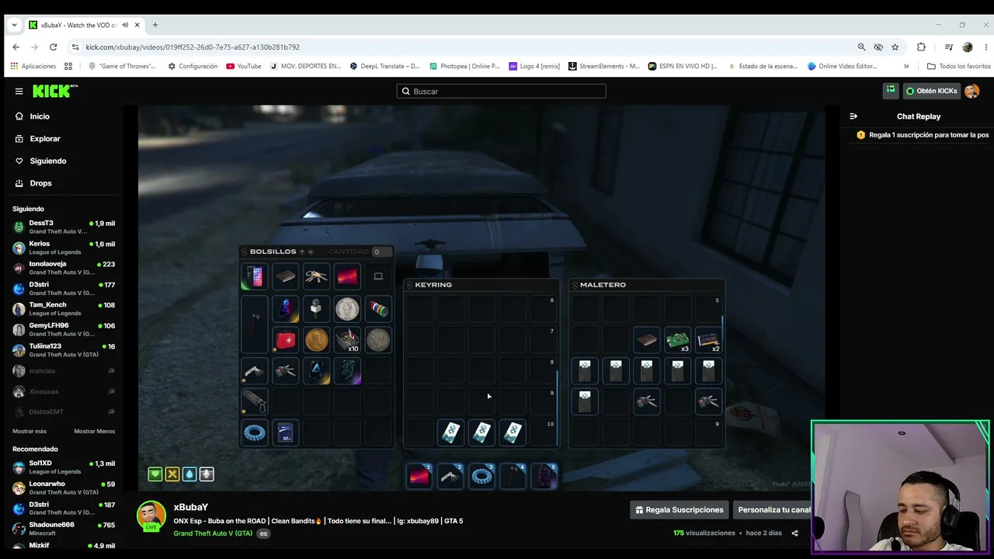The width and height of the screenshot is (994, 559).
Task: Click the phone item in Bolsillos
Action: click(x=255, y=276)
